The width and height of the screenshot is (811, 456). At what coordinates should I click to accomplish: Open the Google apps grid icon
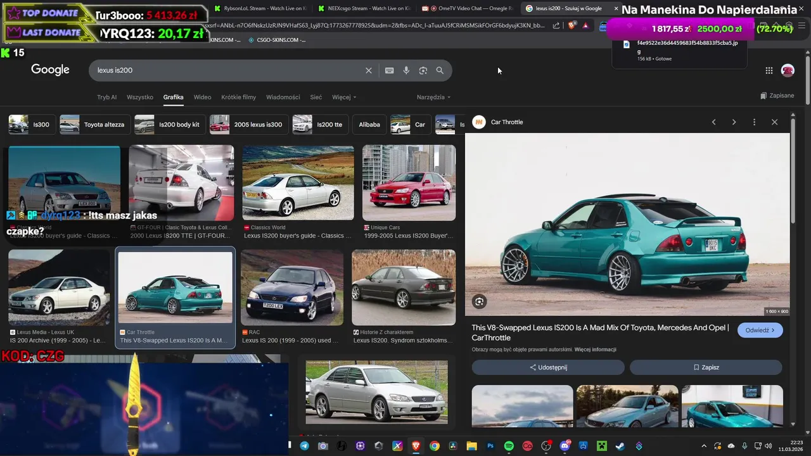pyautogui.click(x=769, y=70)
